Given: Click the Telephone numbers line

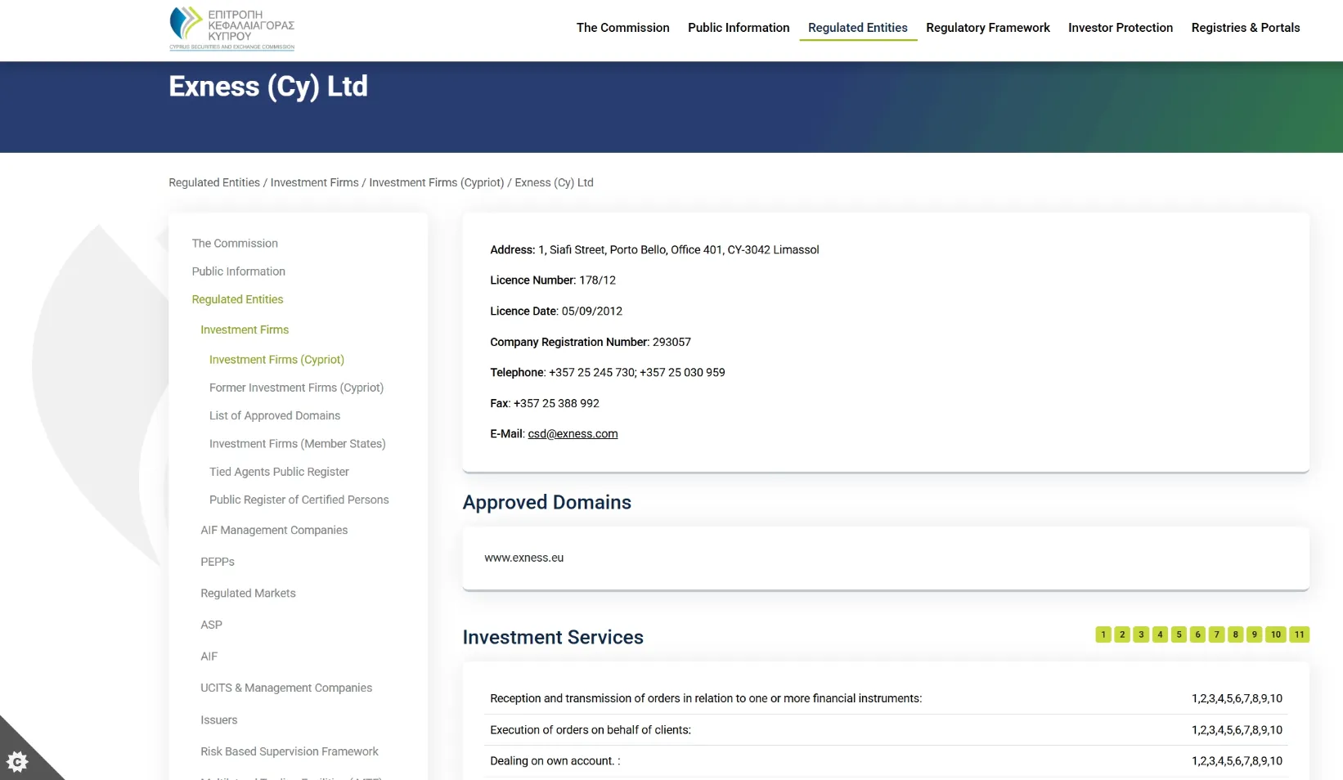Looking at the screenshot, I should click(608, 373).
